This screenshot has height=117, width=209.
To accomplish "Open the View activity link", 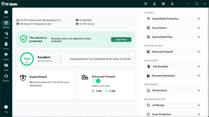I will [36, 85].
